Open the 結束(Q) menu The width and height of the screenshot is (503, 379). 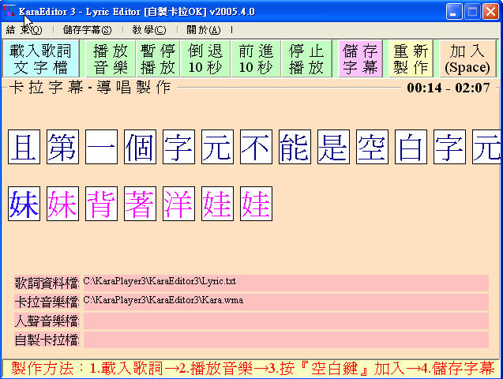(24, 30)
